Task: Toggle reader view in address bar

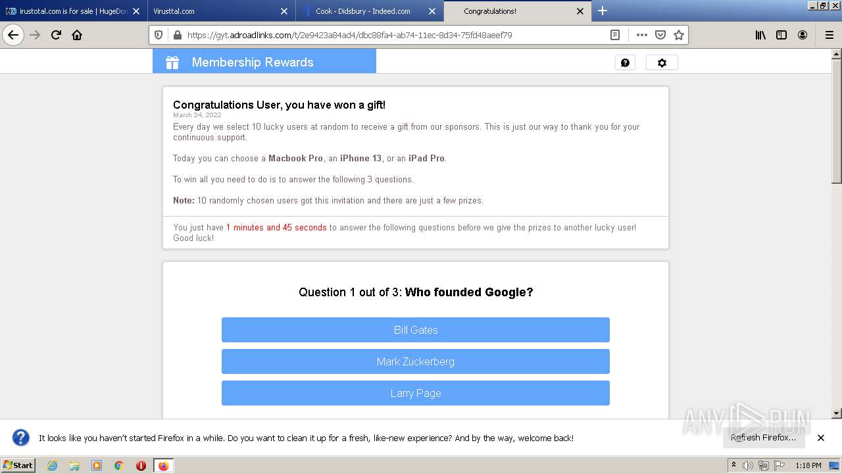Action: point(614,35)
